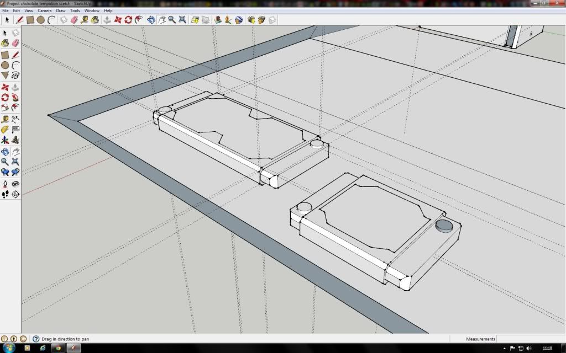Open the Help menu
This screenshot has width=566, height=353.
(108, 11)
